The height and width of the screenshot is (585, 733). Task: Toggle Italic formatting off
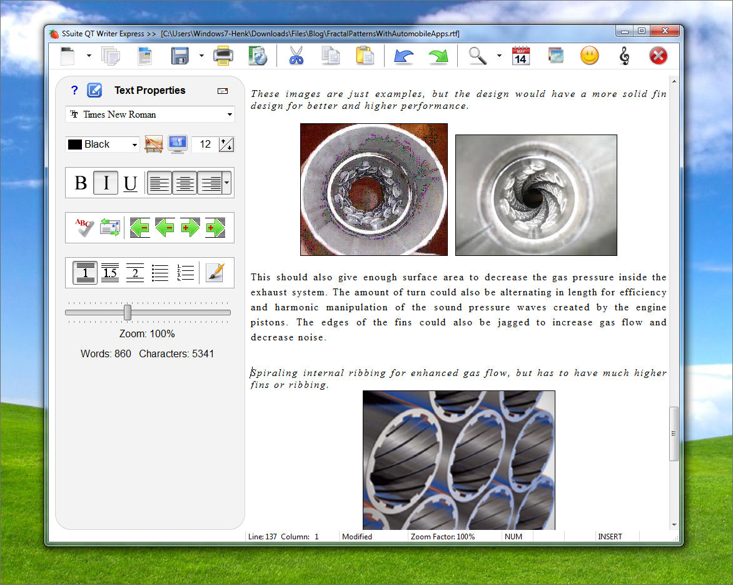[106, 183]
